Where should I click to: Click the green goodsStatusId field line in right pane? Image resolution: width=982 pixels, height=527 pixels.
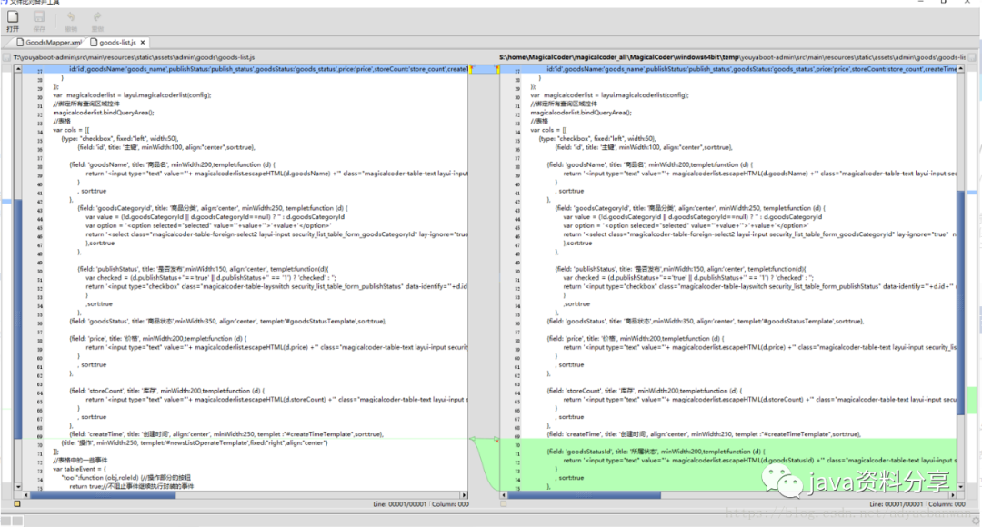pyautogui.click(x=656, y=452)
